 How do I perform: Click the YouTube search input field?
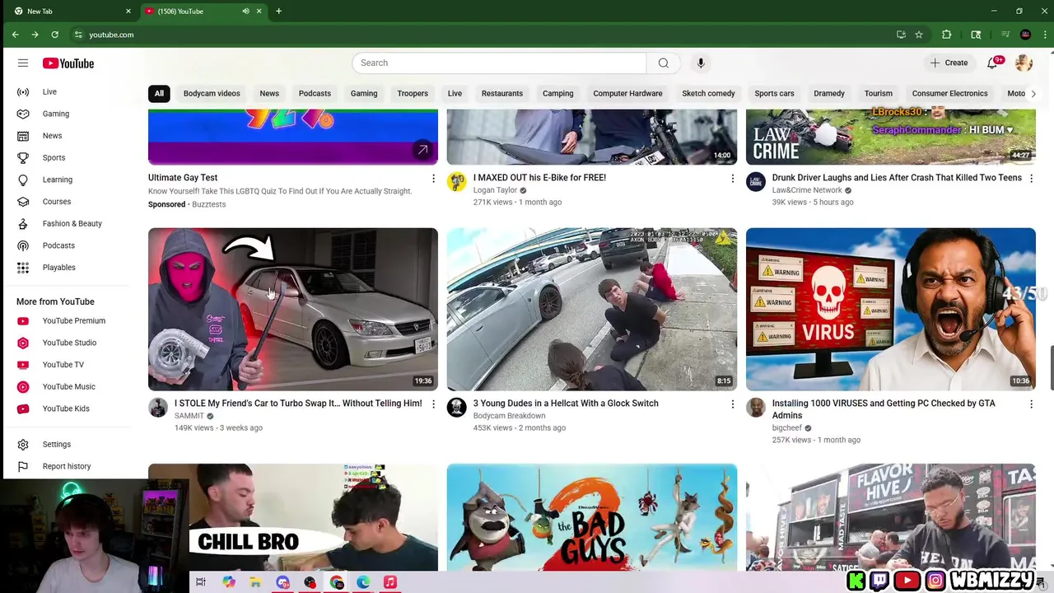click(x=499, y=63)
